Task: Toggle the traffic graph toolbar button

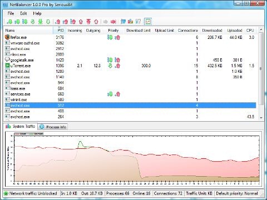Action: (x=148, y=22)
